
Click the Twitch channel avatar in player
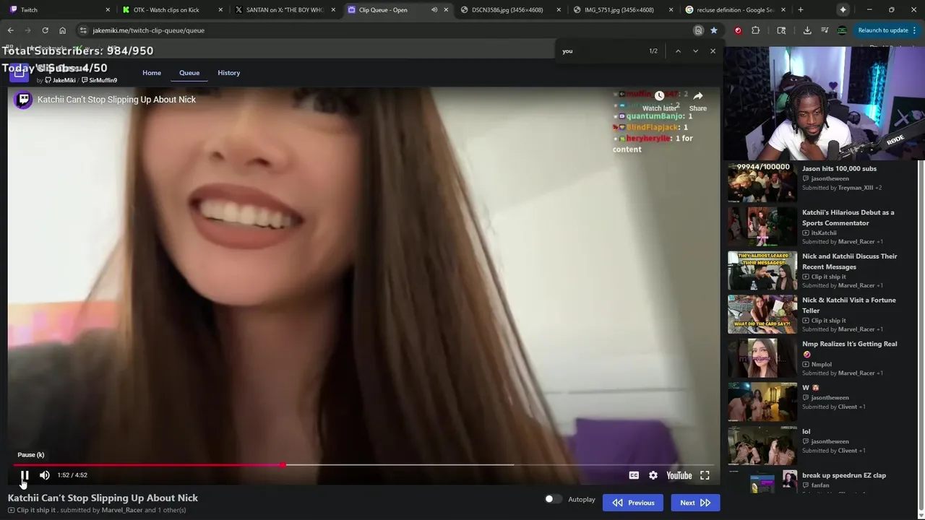click(x=24, y=100)
